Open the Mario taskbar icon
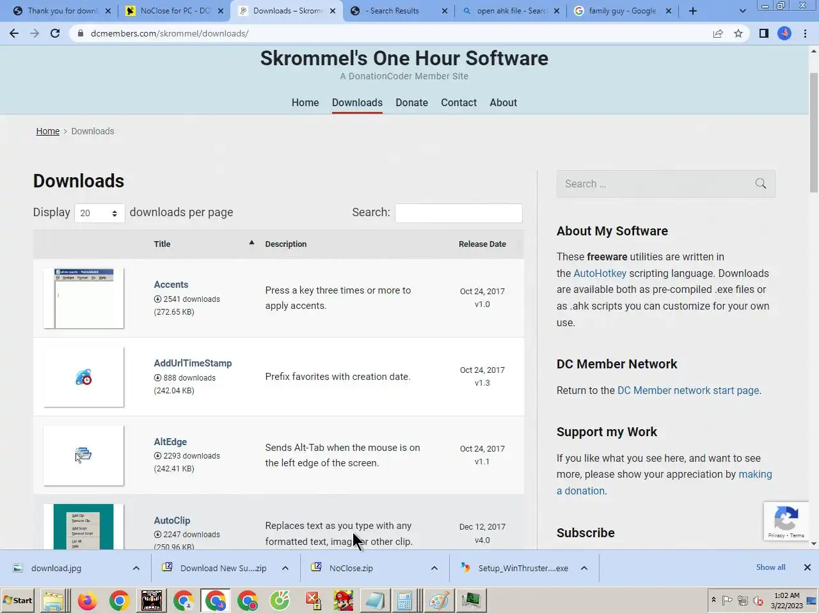The image size is (819, 614). 344,601
